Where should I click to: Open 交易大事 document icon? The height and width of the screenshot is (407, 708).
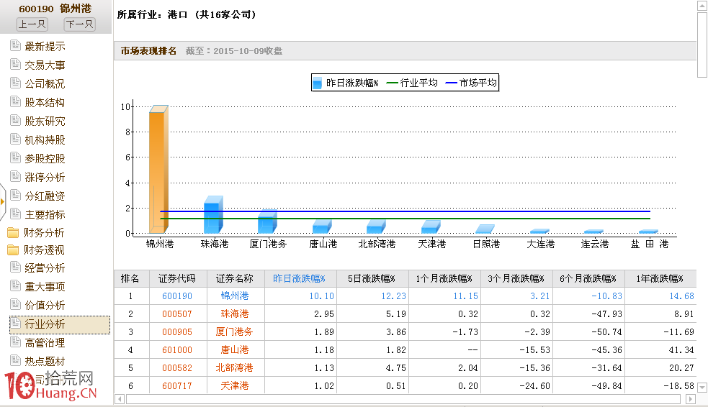[x=15, y=65]
